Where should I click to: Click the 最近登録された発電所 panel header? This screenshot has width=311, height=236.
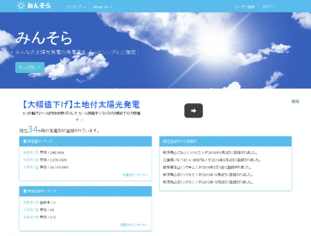tap(225, 141)
